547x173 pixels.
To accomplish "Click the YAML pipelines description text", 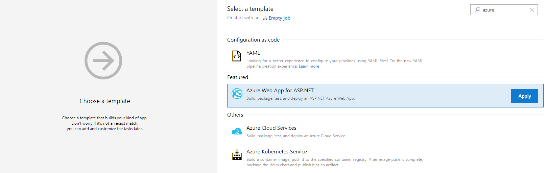I will pos(334,61).
